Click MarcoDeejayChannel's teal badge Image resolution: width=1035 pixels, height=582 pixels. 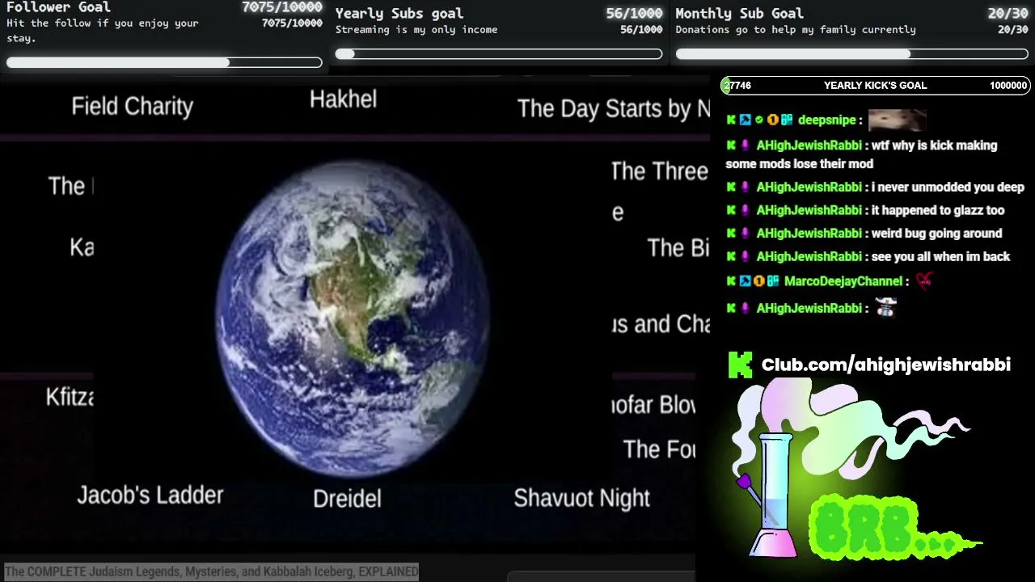(x=772, y=281)
